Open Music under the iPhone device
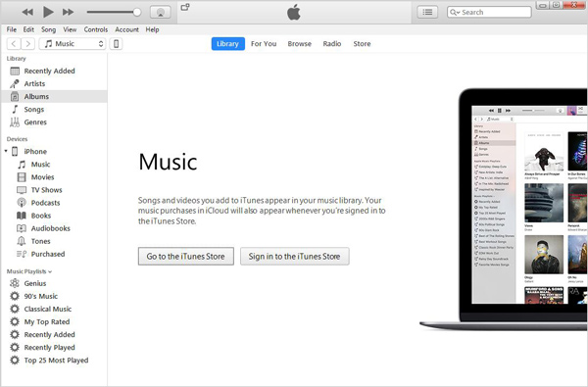Viewport: 588px width, 387px height. (x=54, y=165)
